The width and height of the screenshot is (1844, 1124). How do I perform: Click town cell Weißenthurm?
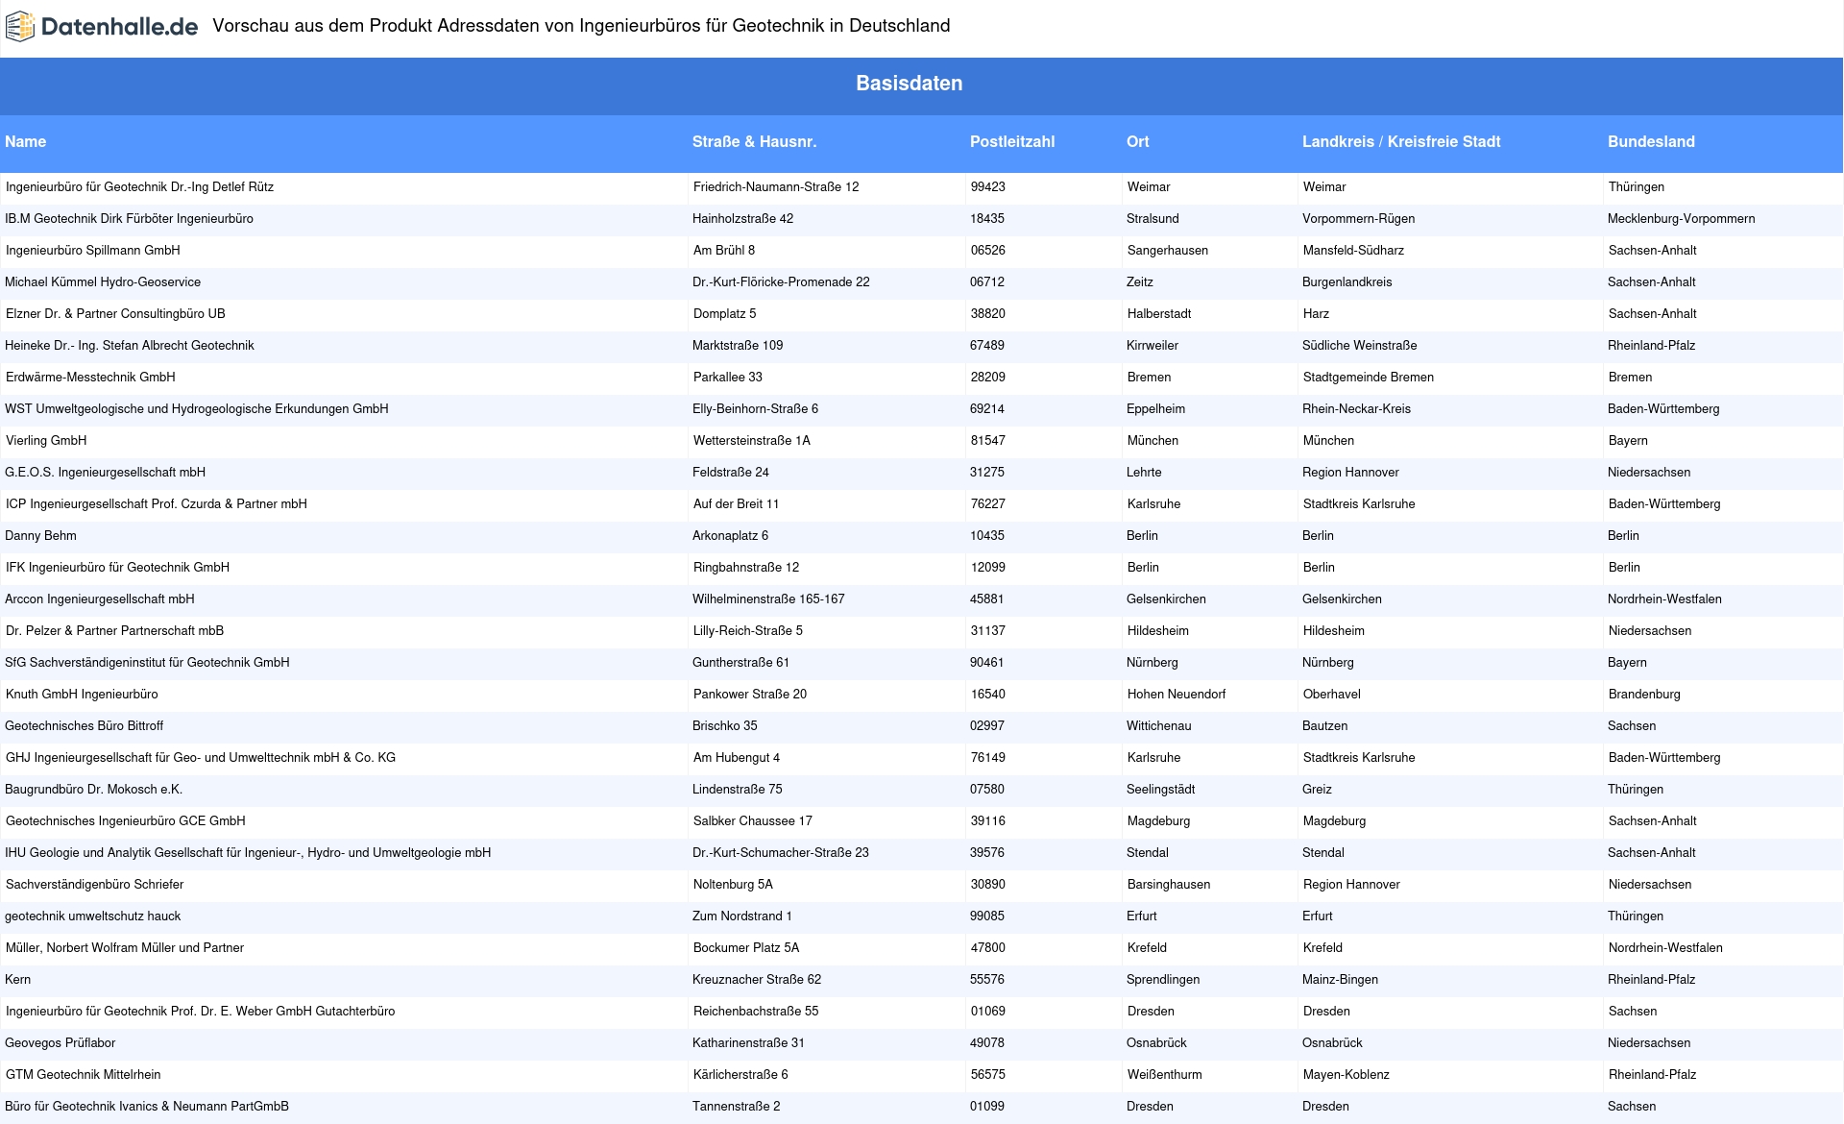click(1165, 1075)
